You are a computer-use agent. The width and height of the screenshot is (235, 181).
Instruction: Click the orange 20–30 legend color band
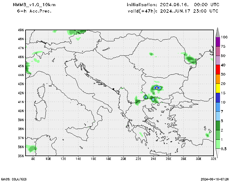[x=218, y=79]
